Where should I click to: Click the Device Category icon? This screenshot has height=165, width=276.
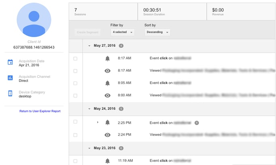click(x=10, y=94)
